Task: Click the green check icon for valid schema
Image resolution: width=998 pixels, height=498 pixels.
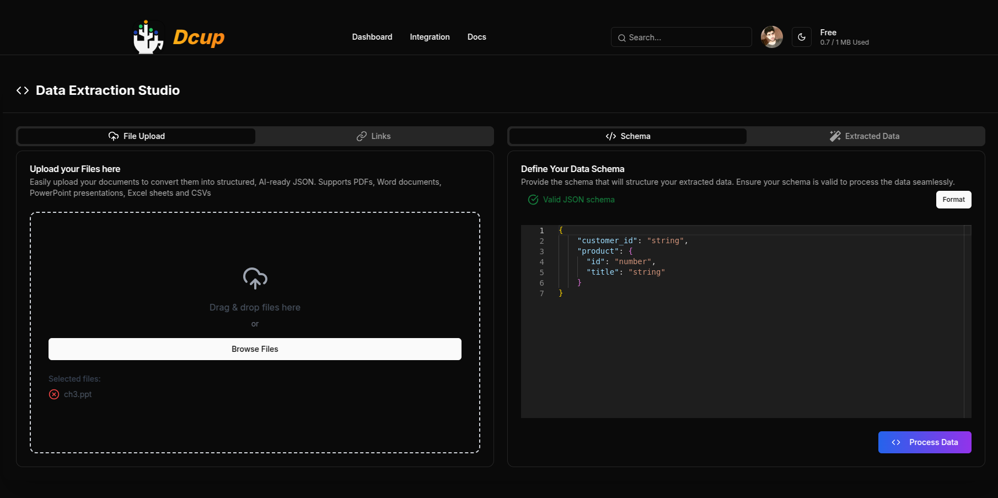Action: pyautogui.click(x=533, y=200)
